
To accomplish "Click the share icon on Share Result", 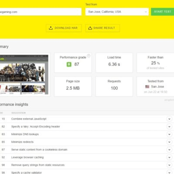I will point(90,28).
